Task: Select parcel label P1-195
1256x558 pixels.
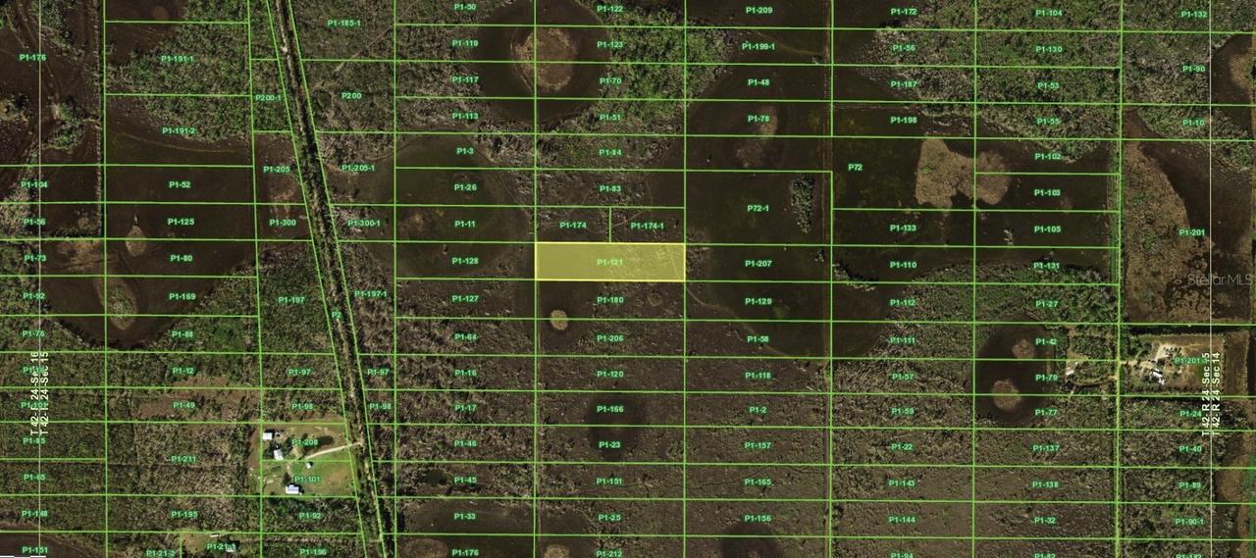Action: click(x=184, y=514)
